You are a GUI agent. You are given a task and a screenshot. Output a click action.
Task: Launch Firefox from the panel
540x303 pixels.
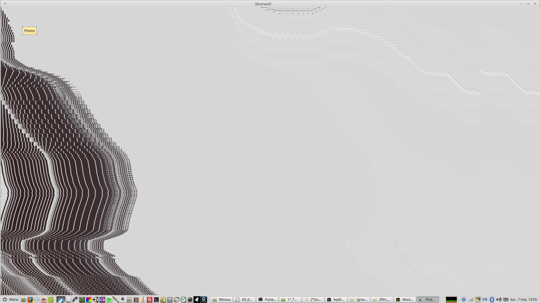pyautogui.click(x=30, y=300)
